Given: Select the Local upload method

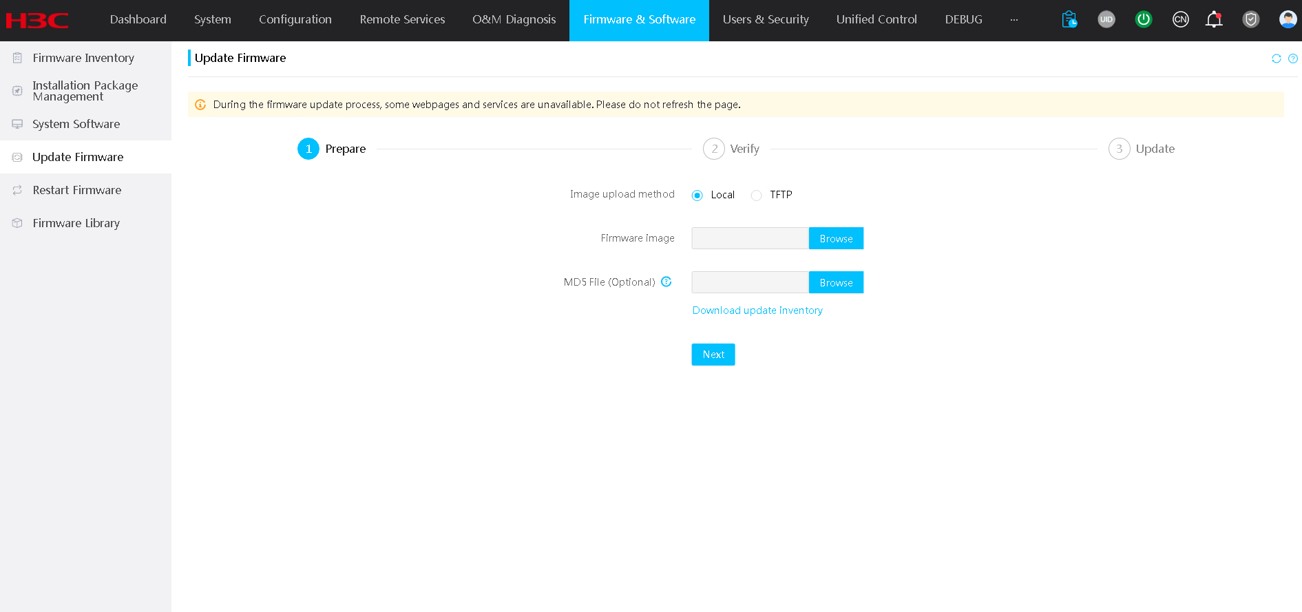Looking at the screenshot, I should click(697, 196).
